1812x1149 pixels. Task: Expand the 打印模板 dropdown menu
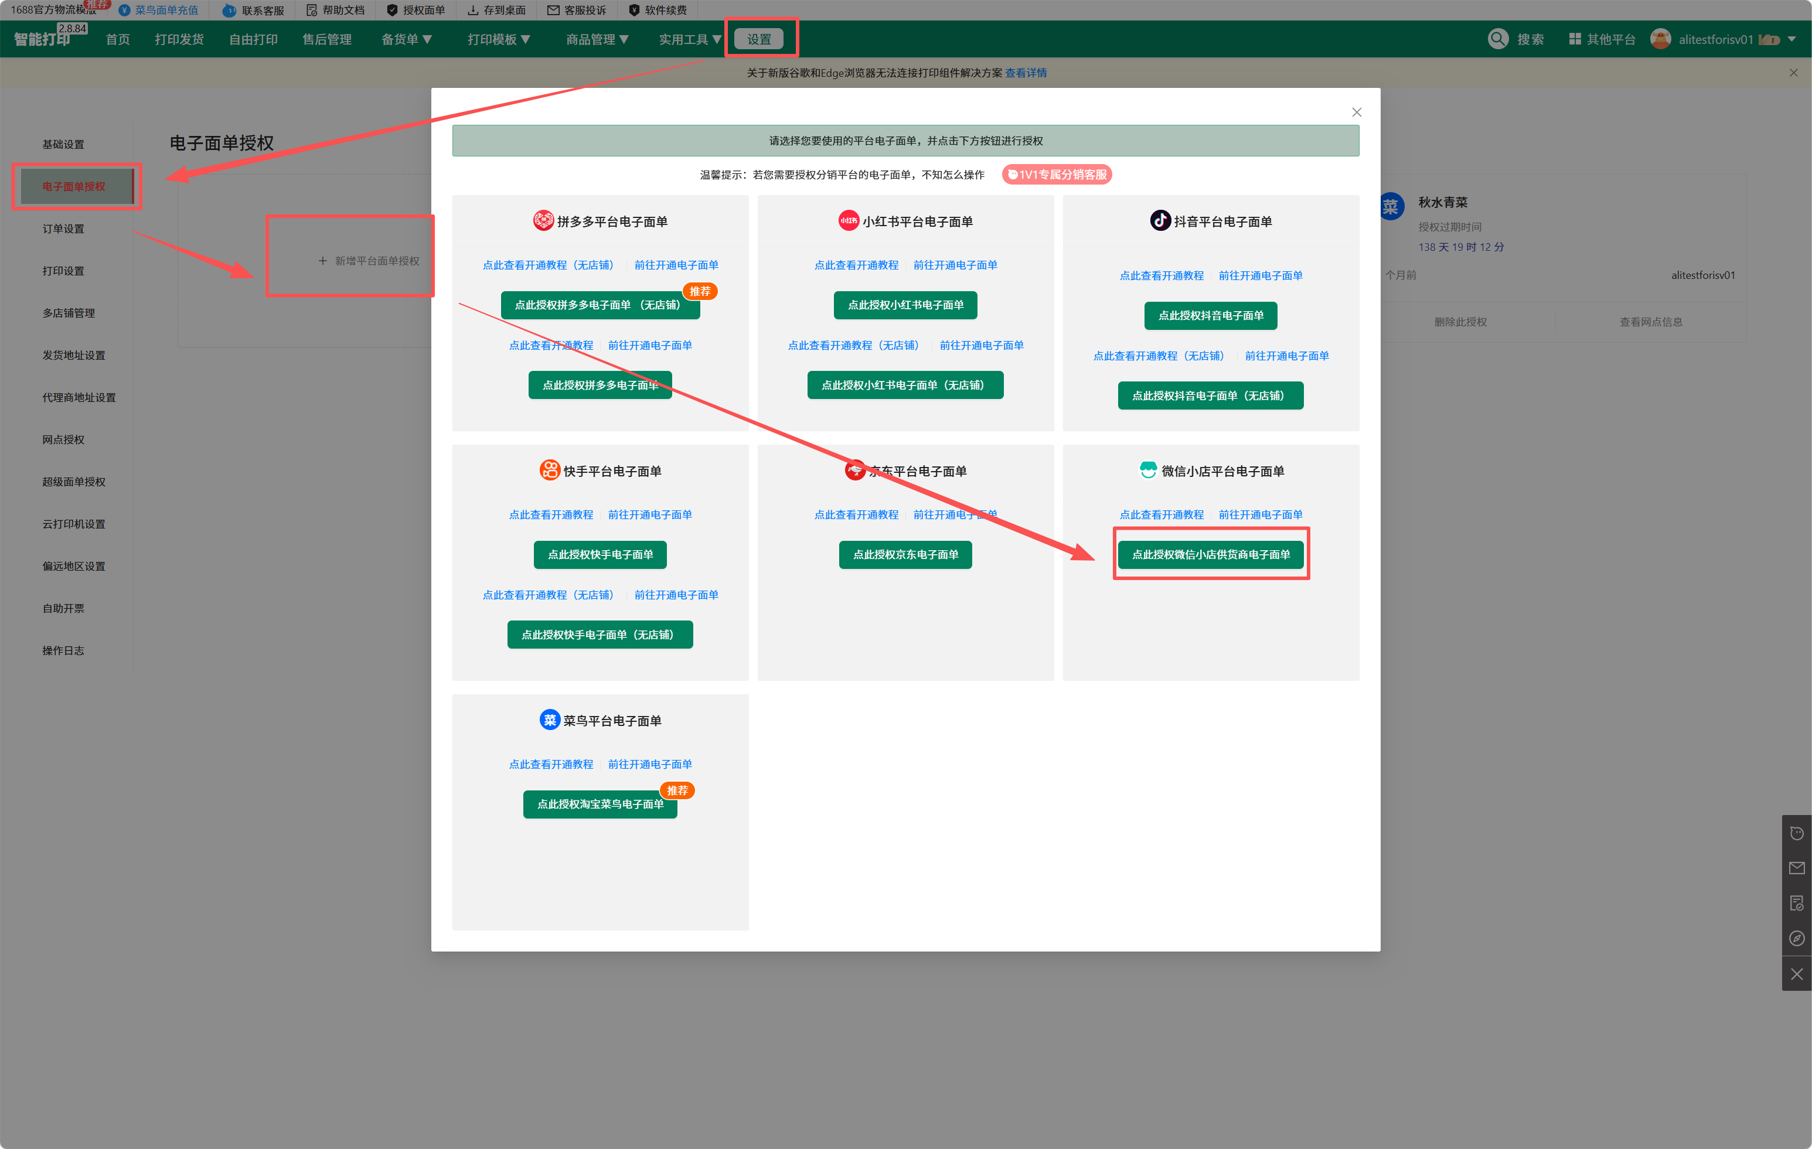(x=498, y=39)
